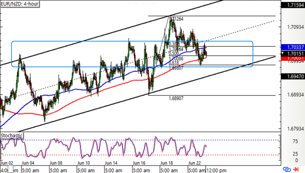Screen dimensions: 305x173
Task: Click the 12:00 pm time label
Action: pyautogui.click(x=216, y=171)
